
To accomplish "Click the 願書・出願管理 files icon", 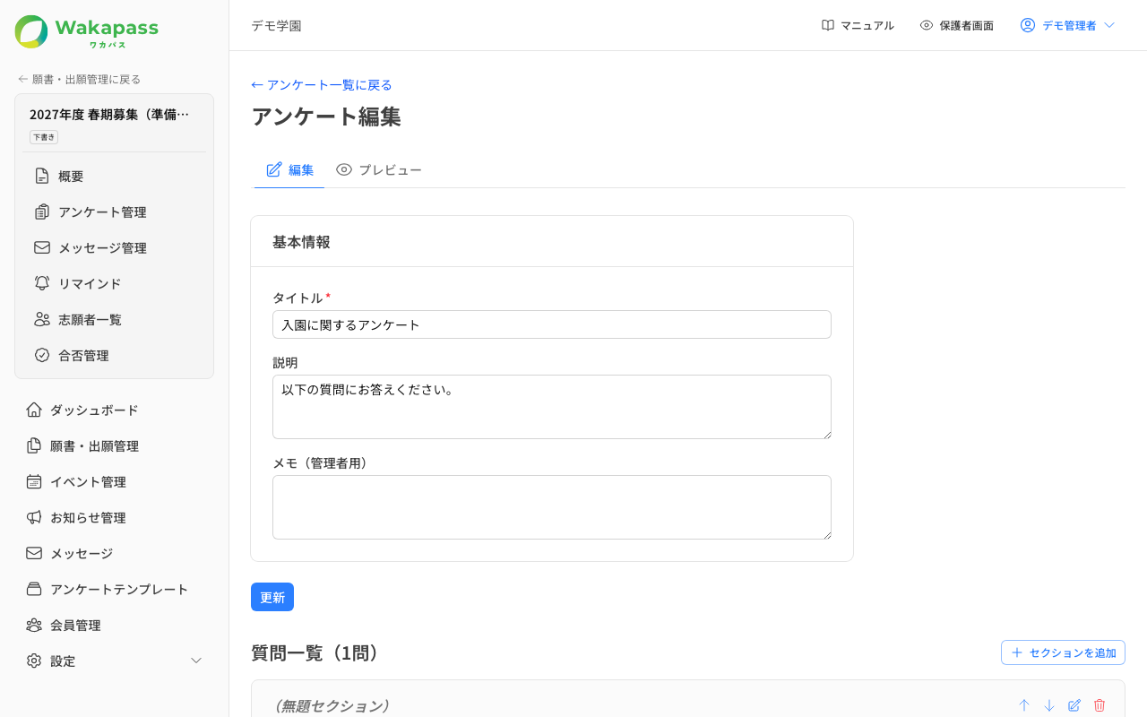I will [x=34, y=445].
